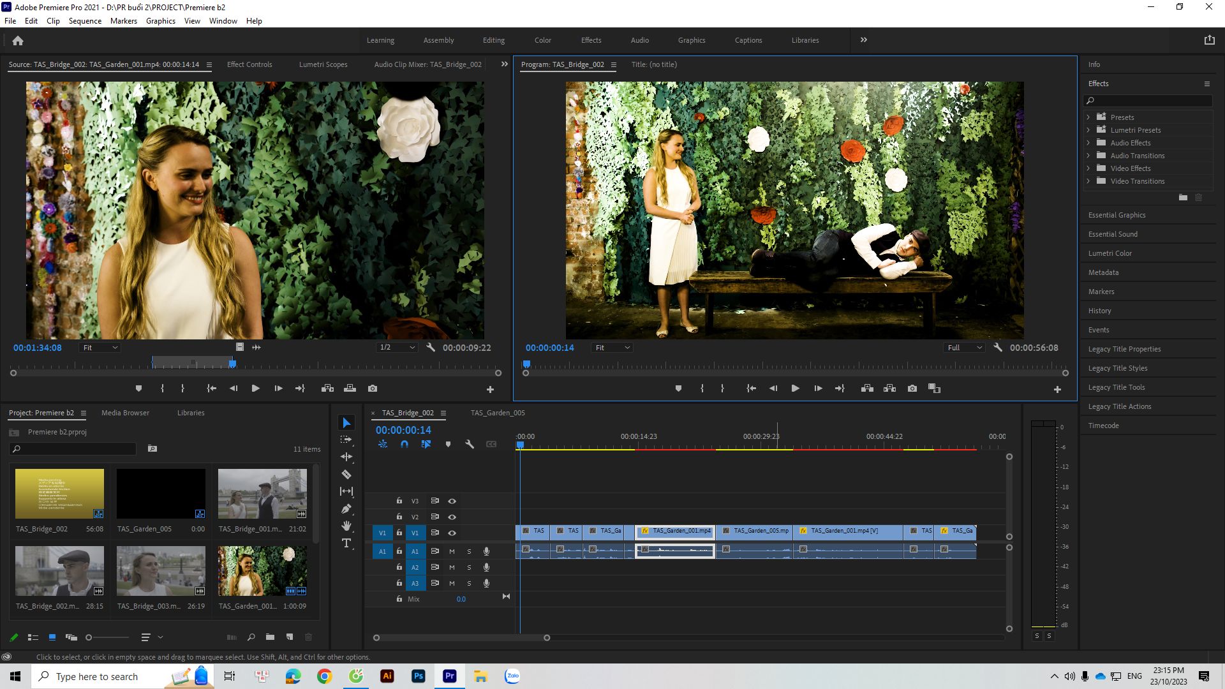Open Program monitor zoom Fit dropdown

[x=612, y=348]
